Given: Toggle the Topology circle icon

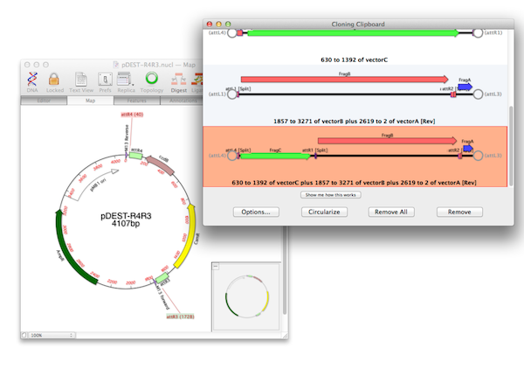Looking at the screenshot, I should point(152,79).
